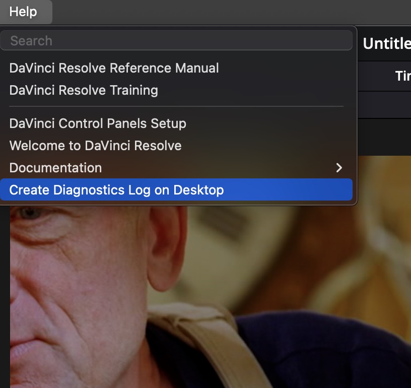Image resolution: width=411 pixels, height=388 pixels.
Task: Click the dark panel below Timeline label
Action: (x=384, y=105)
